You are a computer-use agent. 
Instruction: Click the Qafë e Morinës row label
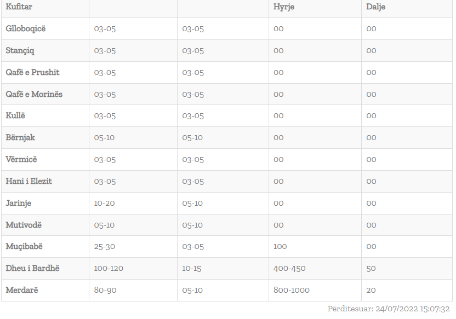pyautogui.click(x=34, y=94)
